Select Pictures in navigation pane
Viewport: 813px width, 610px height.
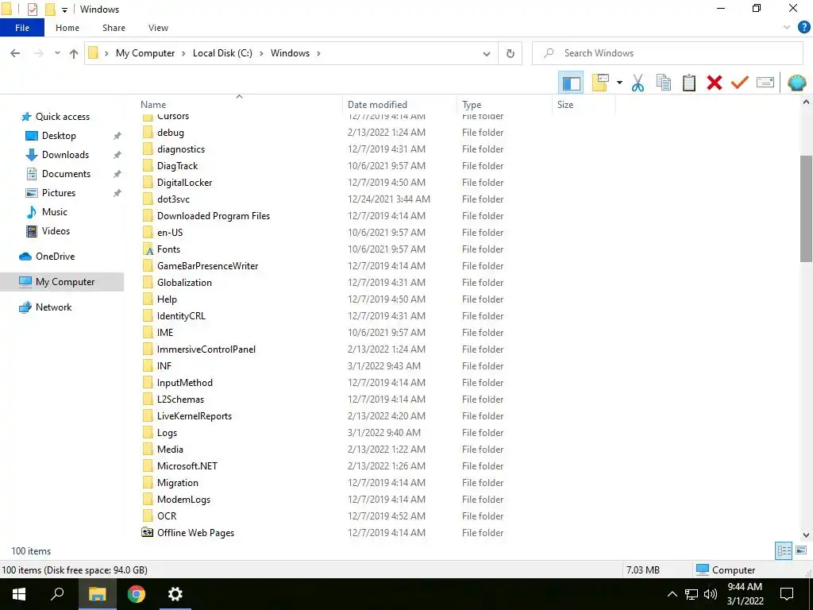pos(59,193)
